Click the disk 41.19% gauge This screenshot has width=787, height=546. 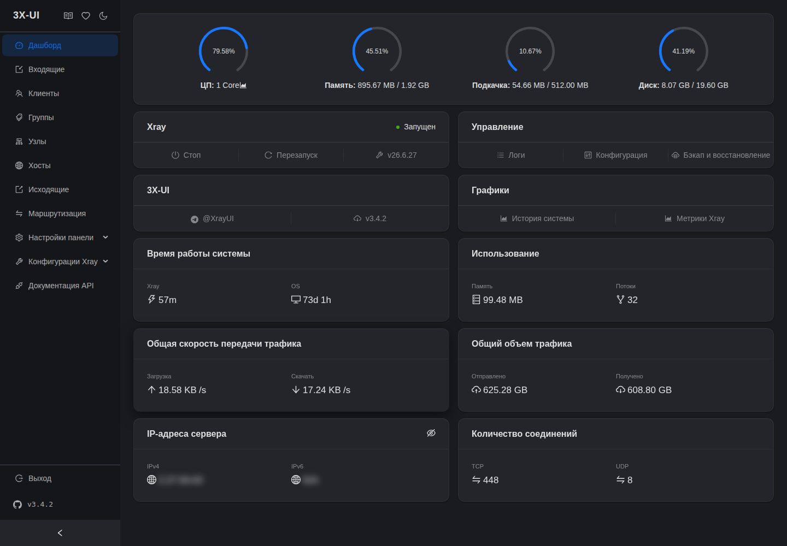[684, 51]
